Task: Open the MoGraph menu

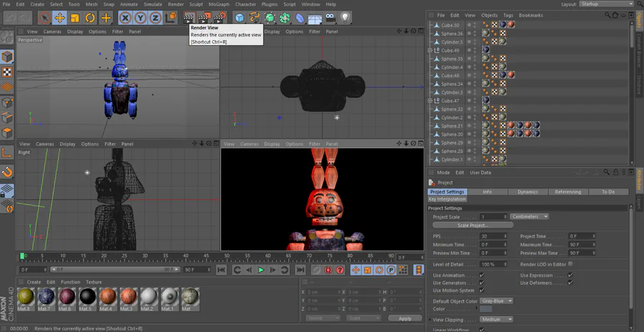Action: pyautogui.click(x=219, y=4)
